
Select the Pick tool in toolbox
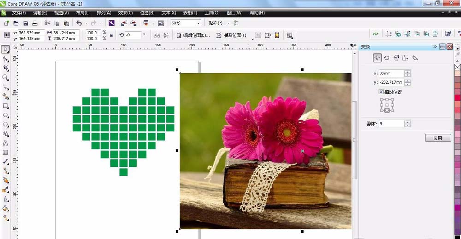5,49
